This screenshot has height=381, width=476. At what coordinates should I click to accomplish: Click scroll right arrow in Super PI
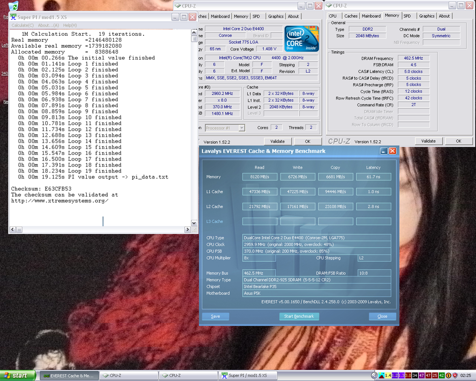point(187,230)
